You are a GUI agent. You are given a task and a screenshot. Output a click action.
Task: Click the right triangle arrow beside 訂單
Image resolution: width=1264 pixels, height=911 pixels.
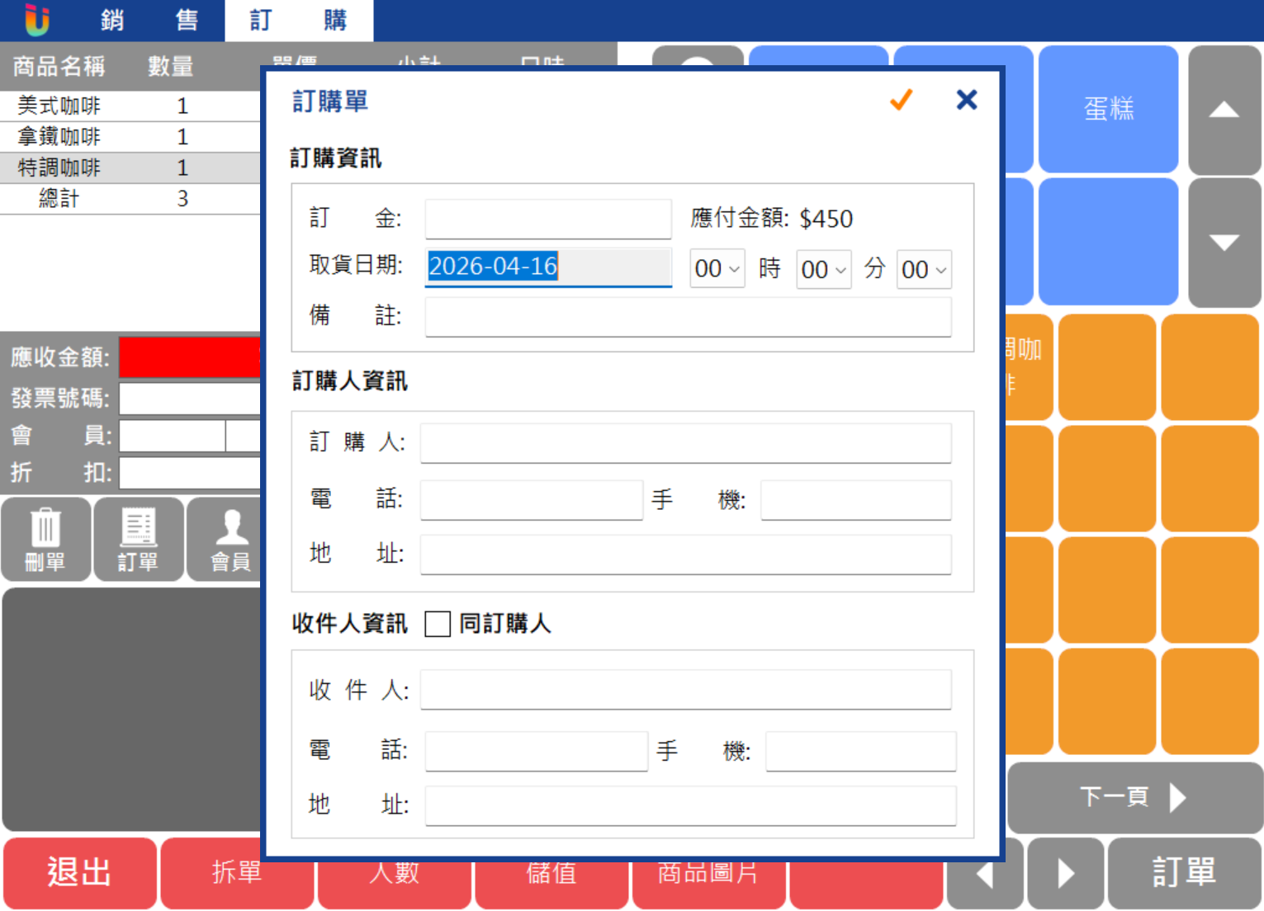tap(1066, 873)
